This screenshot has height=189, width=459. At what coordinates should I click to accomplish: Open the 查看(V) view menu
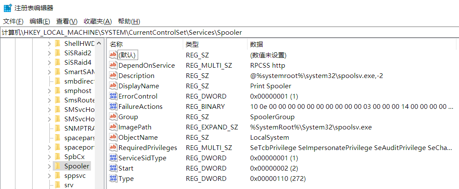[x=66, y=21]
